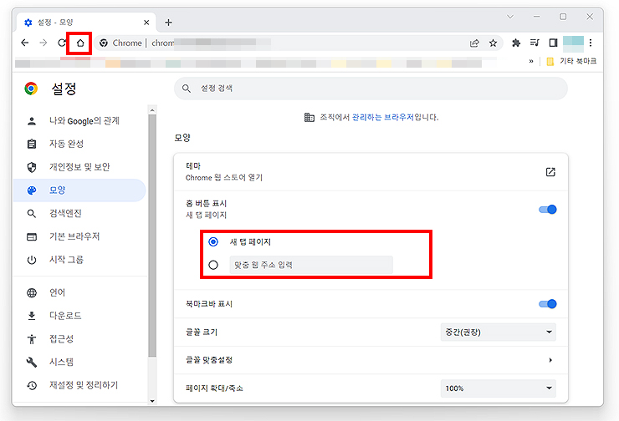Click the globe icon for 언어

(x=32, y=293)
